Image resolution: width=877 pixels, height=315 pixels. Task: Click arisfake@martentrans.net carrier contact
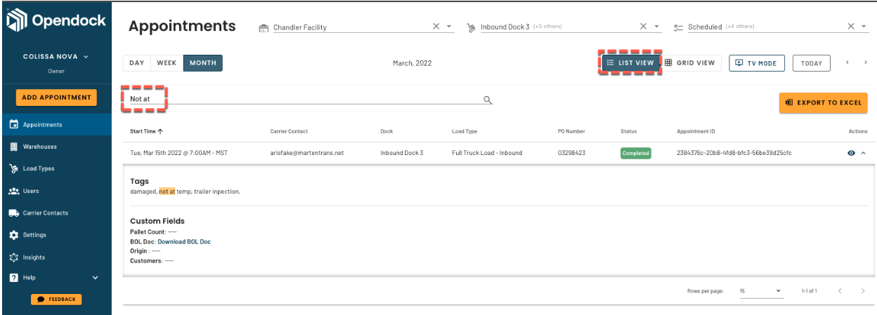(x=307, y=153)
